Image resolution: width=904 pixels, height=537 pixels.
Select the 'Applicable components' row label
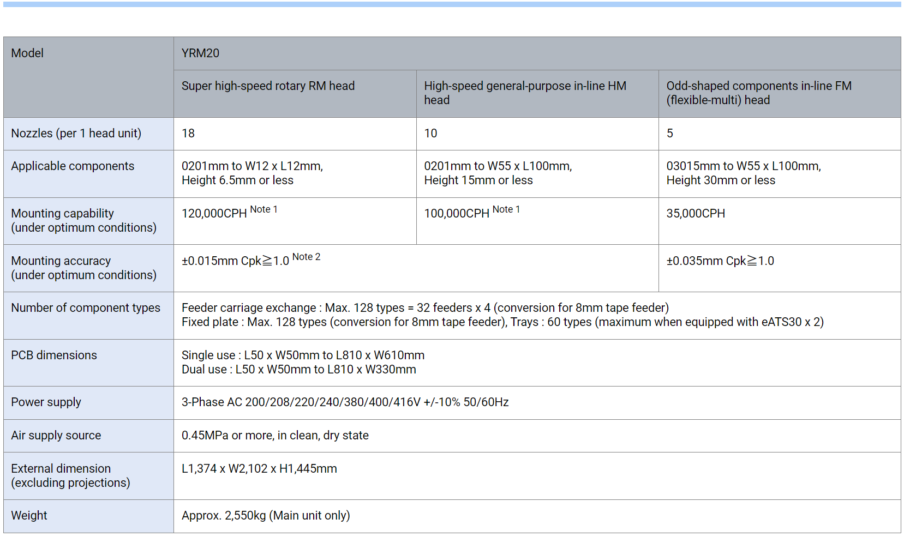pyautogui.click(x=88, y=174)
